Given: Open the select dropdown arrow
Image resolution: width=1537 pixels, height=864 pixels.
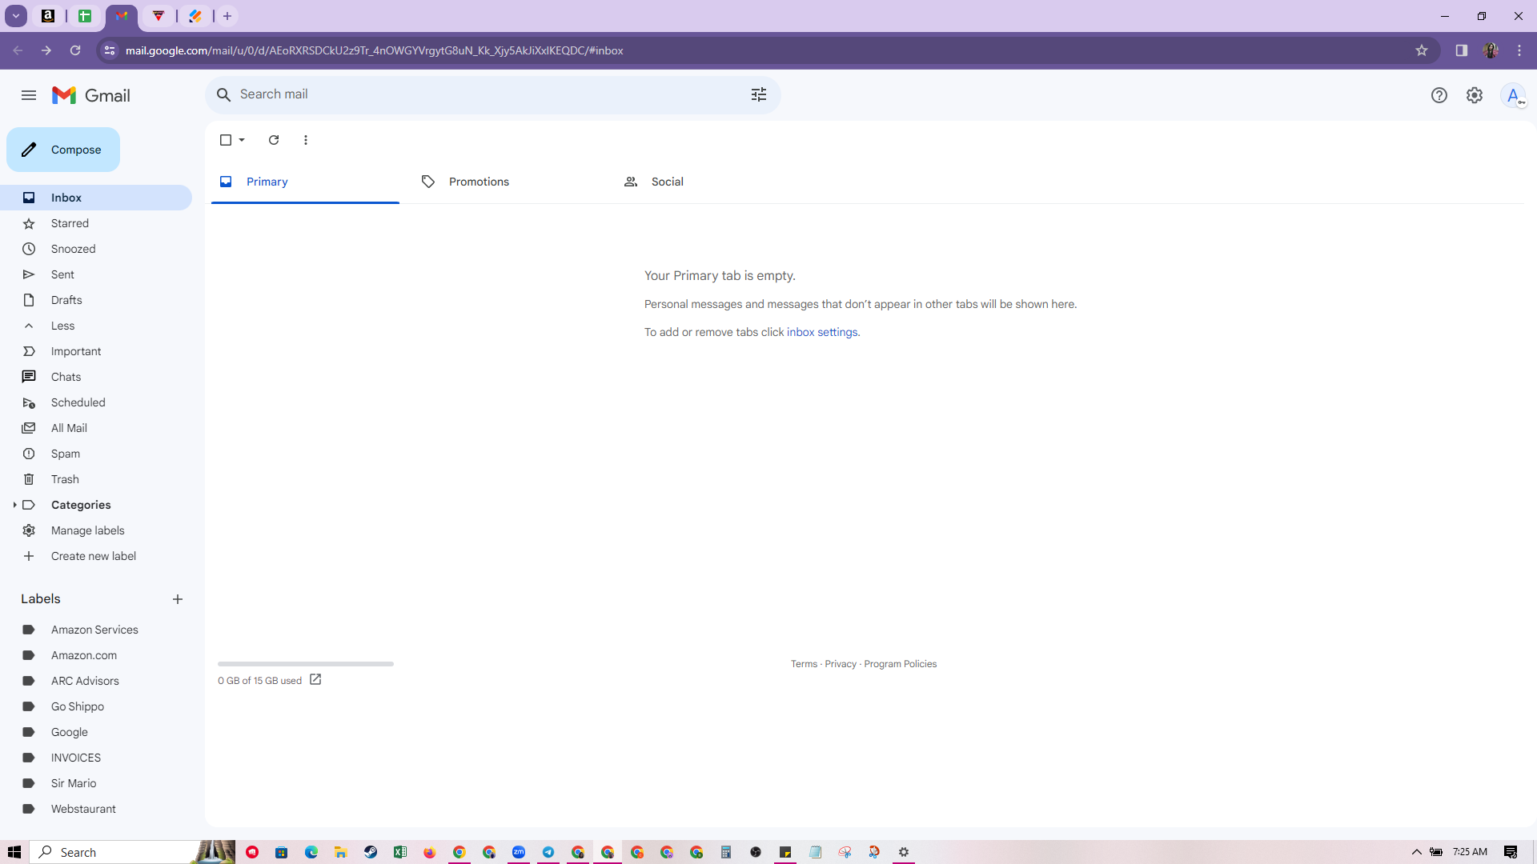Looking at the screenshot, I should 242,140.
